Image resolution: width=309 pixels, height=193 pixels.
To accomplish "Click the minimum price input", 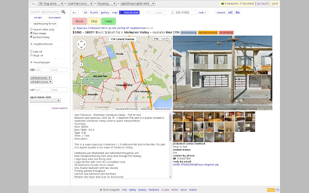I will click(x=43, y=70).
